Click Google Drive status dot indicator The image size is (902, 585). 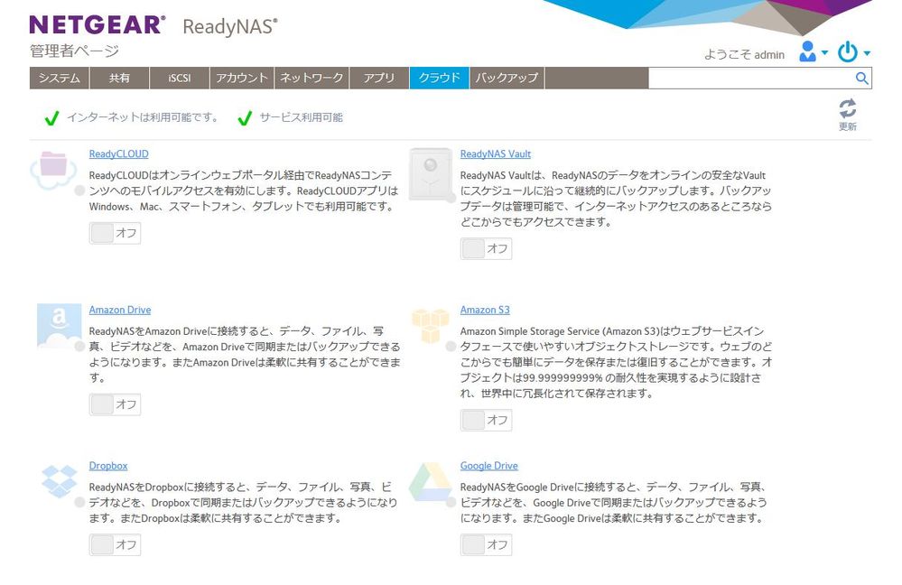click(451, 502)
